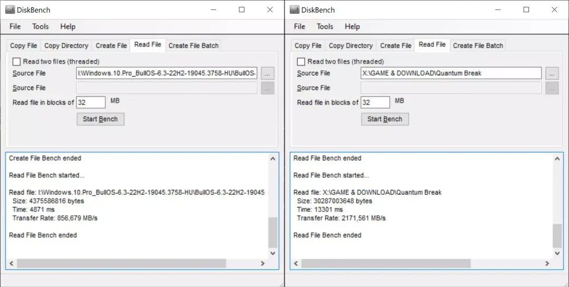This screenshot has width=569, height=287.
Task: Click "Transfer Rate: 2171,561 MB/s" log line
Action: [x=341, y=219]
